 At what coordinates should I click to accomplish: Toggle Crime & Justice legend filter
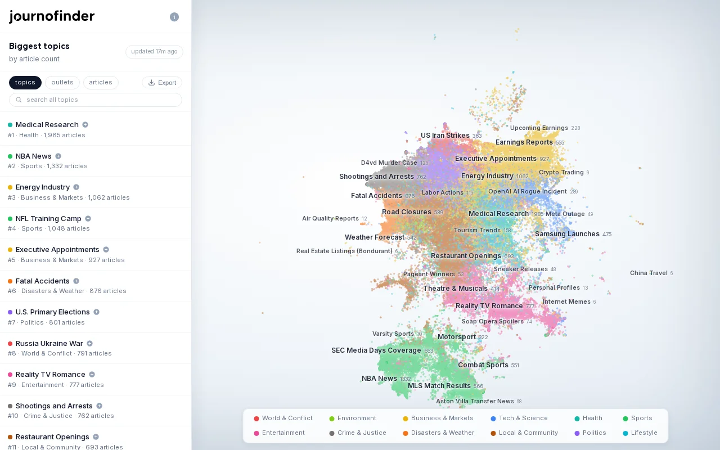(x=358, y=433)
